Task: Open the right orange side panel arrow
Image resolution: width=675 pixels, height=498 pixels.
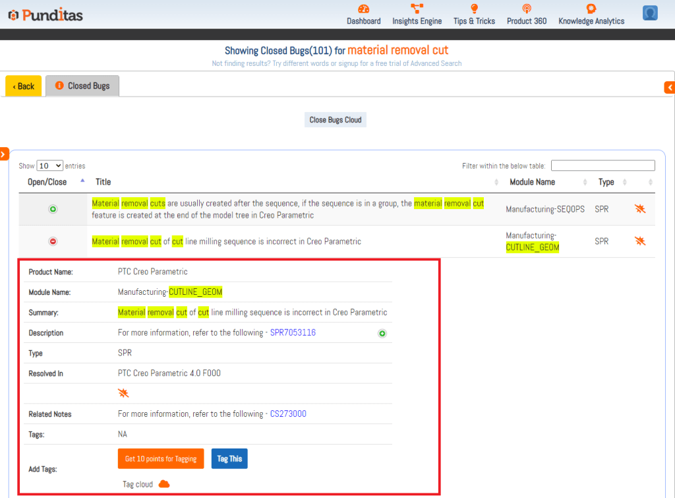Action: click(670, 87)
